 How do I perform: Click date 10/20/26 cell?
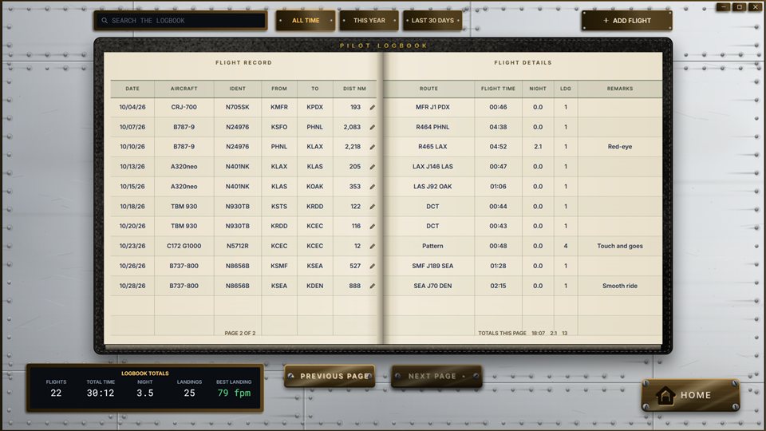132,226
